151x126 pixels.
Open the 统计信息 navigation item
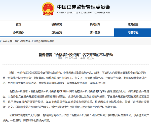tap(95, 33)
